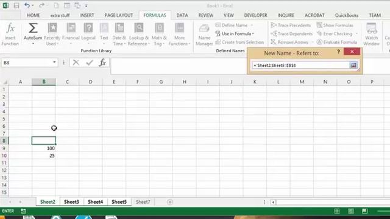
Task: Expand the Refers to dialog collapse button
Action: pos(353,65)
